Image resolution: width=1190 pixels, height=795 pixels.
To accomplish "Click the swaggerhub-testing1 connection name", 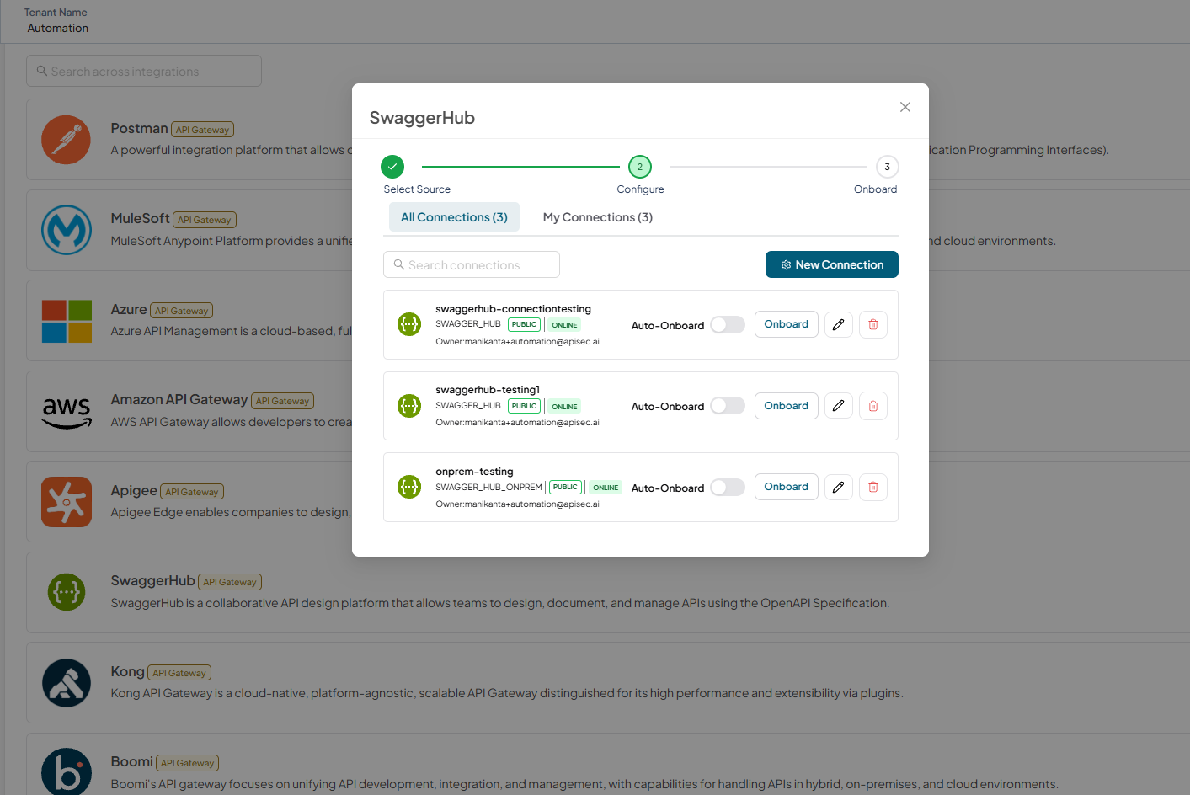I will (488, 390).
